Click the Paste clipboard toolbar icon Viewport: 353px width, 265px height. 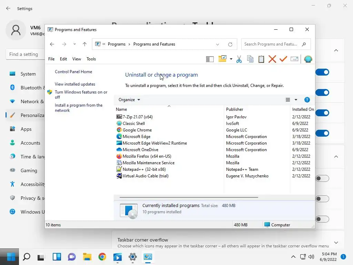[x=261, y=59]
